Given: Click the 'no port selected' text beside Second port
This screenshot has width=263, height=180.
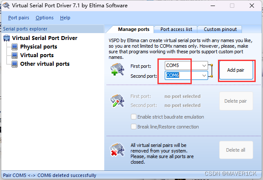Looking at the screenshot, I should (x=182, y=105).
